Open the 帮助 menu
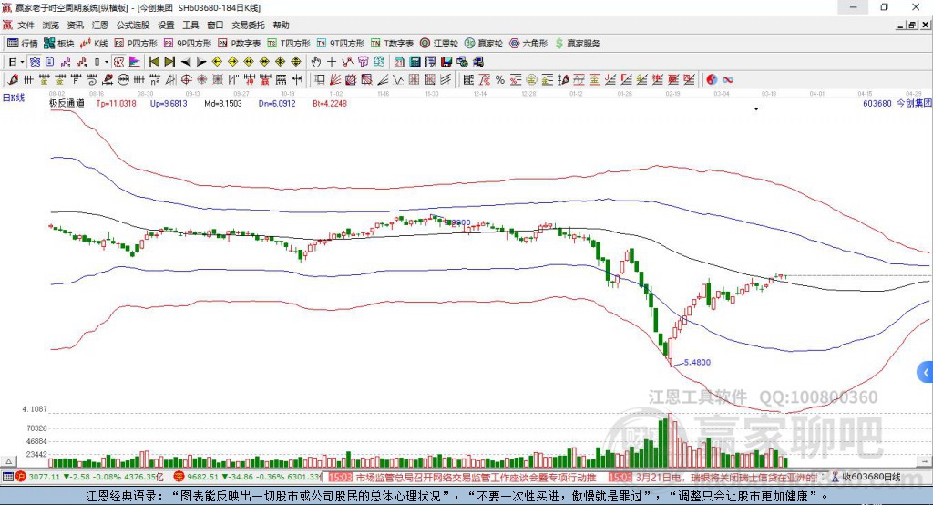Image resolution: width=933 pixels, height=505 pixels. [281, 25]
